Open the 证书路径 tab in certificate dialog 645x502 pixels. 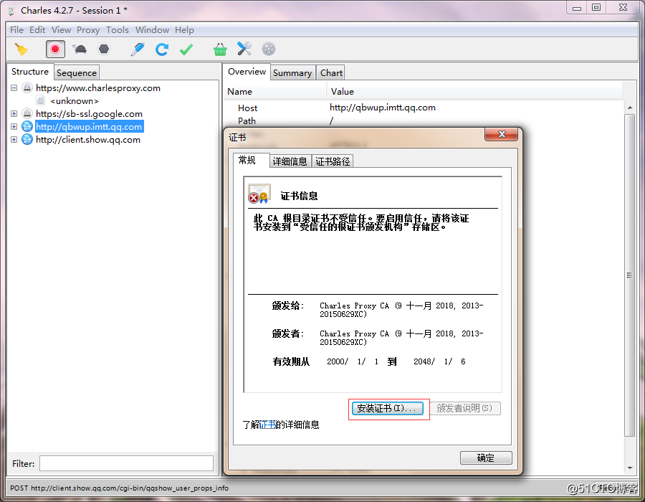click(x=333, y=161)
